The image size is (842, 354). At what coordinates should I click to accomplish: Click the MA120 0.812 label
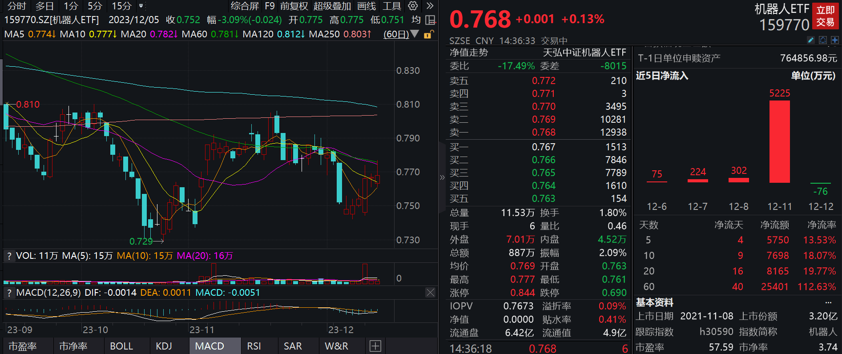(274, 34)
